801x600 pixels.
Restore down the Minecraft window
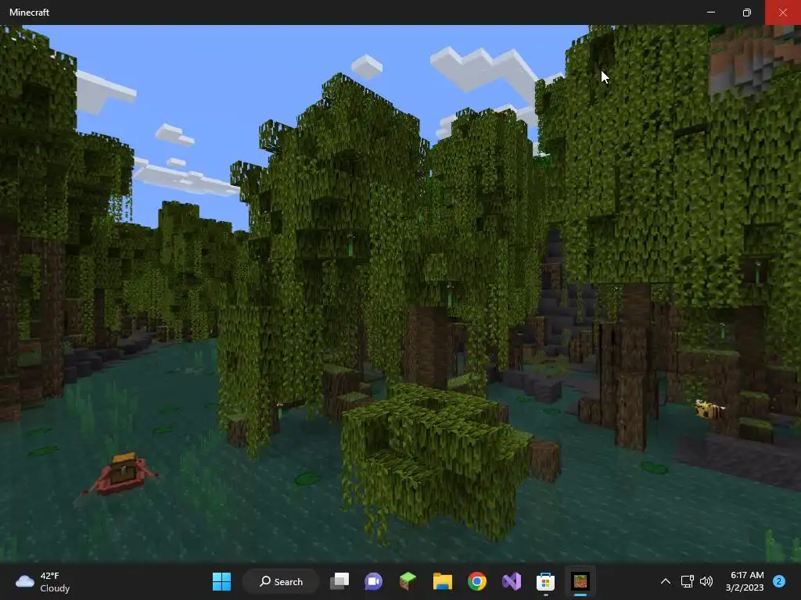point(747,12)
